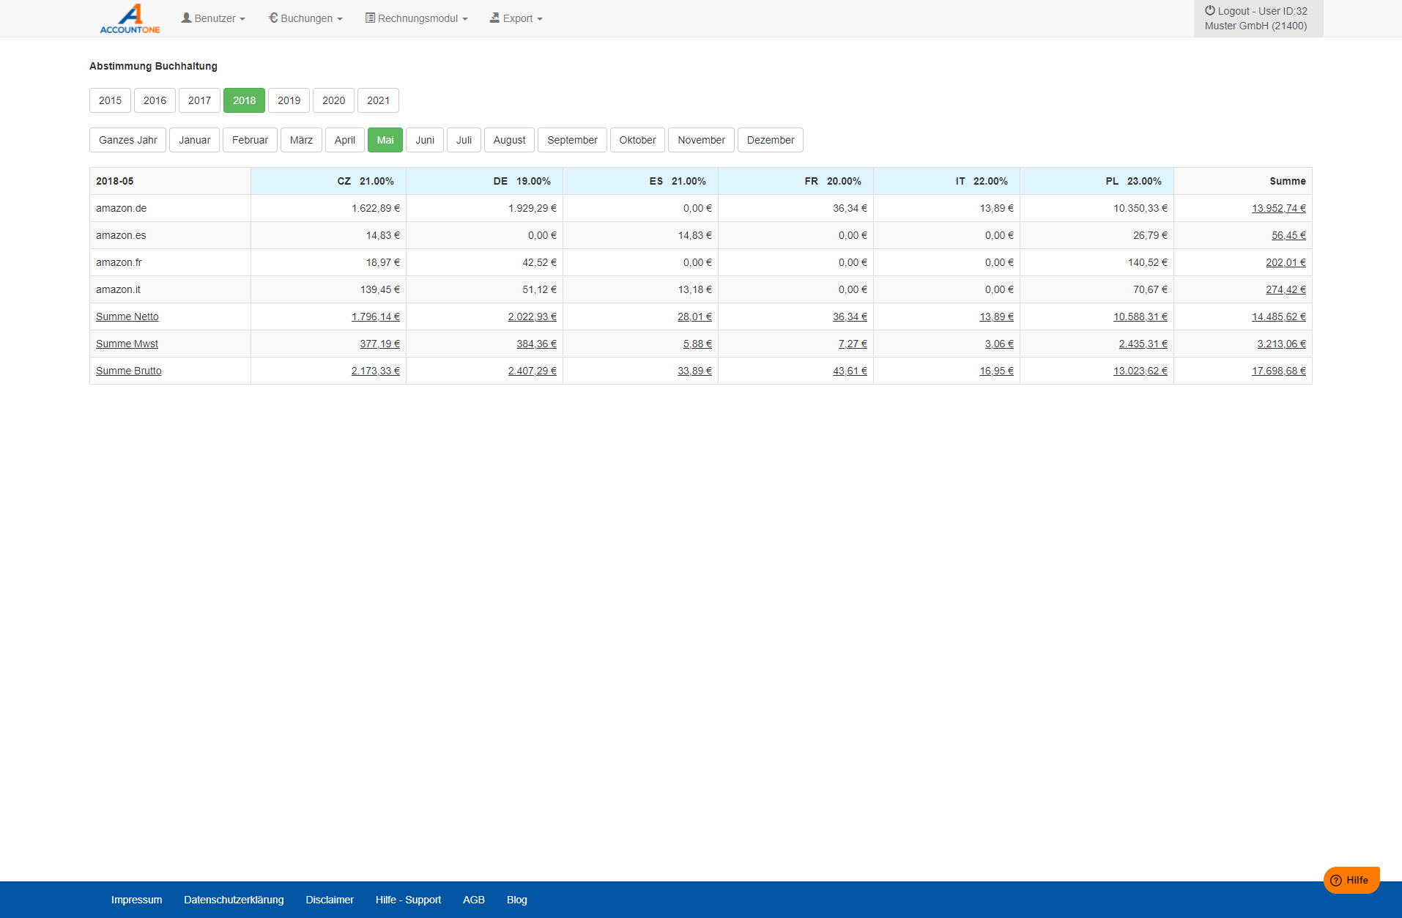The image size is (1402, 918).
Task: Open the Export menu
Action: (x=516, y=18)
